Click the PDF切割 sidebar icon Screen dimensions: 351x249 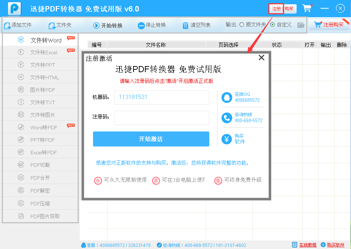pos(21,165)
